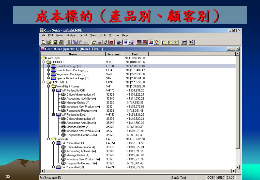Collapse the CUSTOMERS folder node

click(43, 82)
